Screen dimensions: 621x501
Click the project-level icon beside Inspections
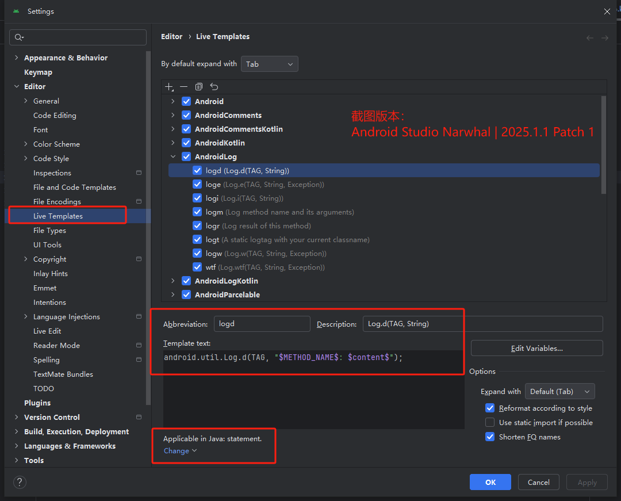139,173
